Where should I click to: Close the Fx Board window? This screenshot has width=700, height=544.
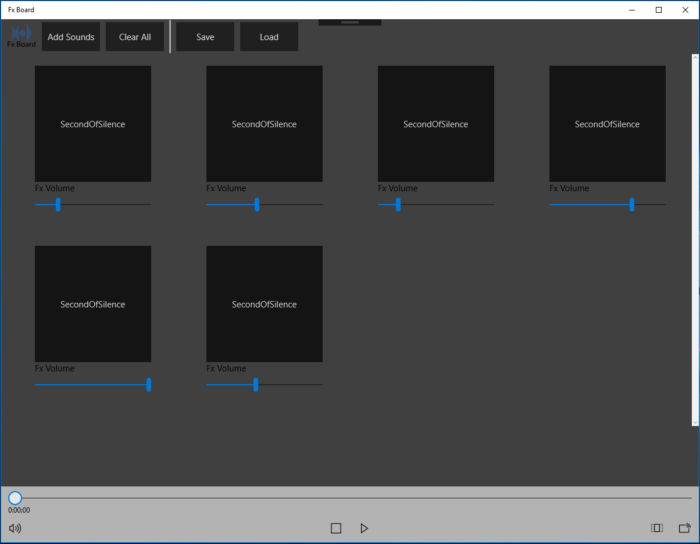click(685, 10)
